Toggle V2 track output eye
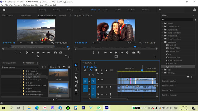Screen dimensions: 198x111 [102, 74]
